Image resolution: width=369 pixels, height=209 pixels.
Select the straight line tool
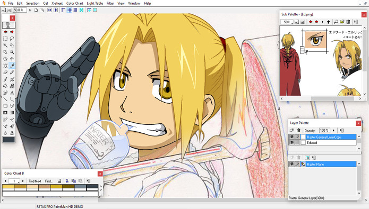(x=5, y=99)
